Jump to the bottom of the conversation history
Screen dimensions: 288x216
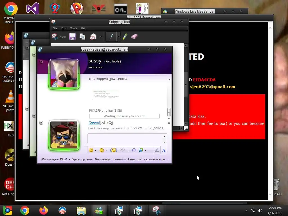169,123
